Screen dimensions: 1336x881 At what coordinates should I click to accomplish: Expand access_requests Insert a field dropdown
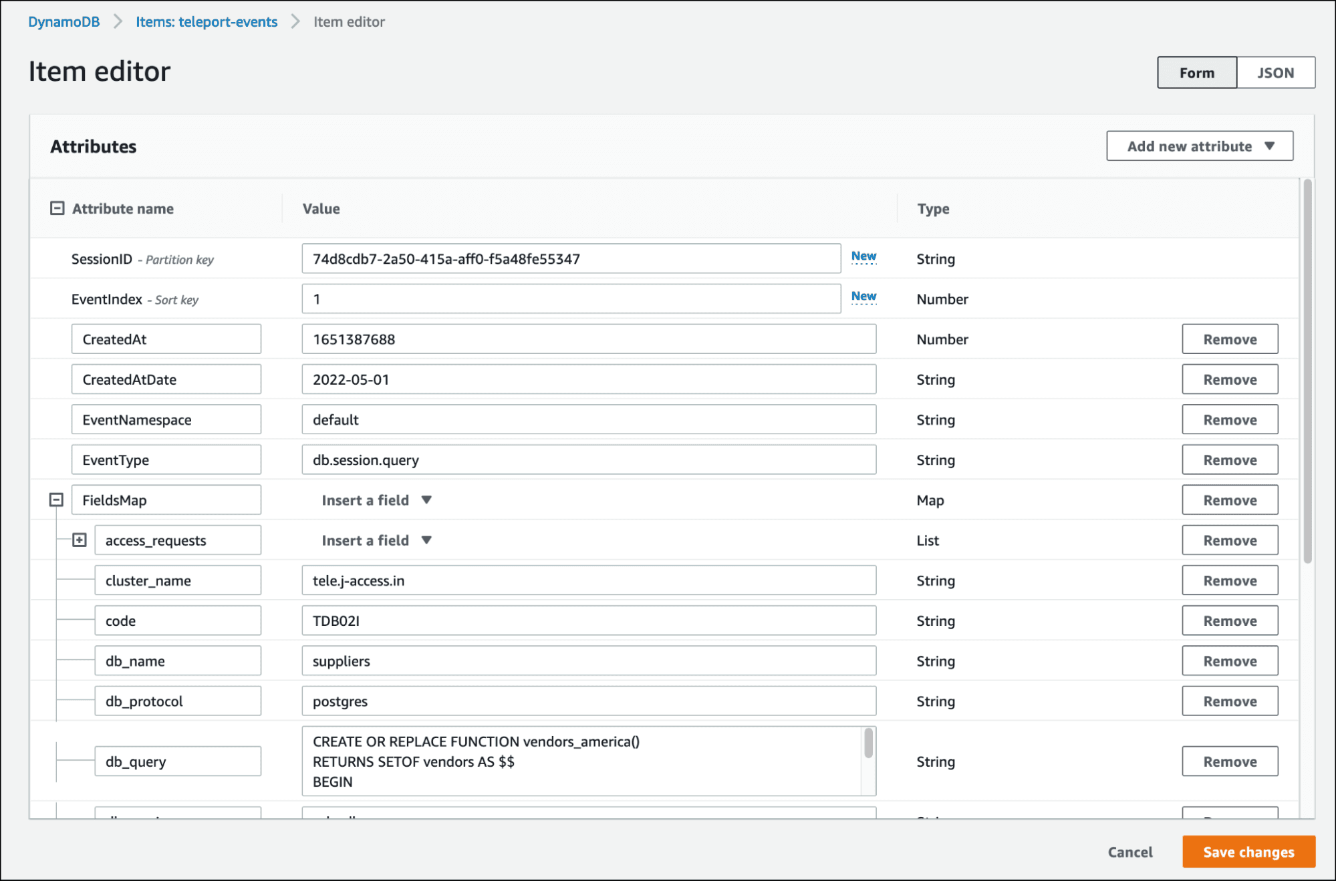[378, 540]
